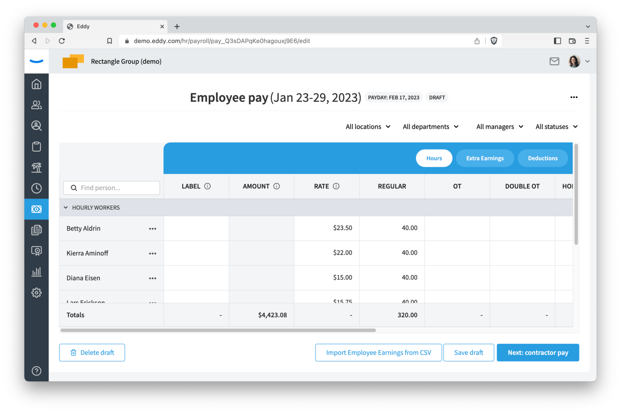
Task: Open the help question mark icon
Action: click(37, 371)
